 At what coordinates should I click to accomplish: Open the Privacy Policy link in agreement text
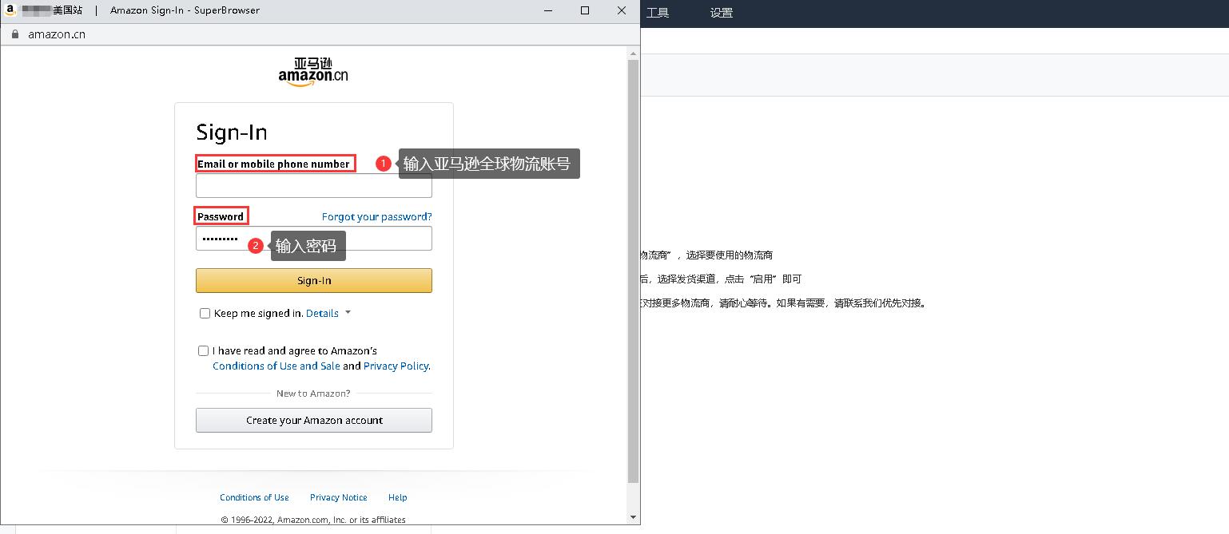point(396,366)
